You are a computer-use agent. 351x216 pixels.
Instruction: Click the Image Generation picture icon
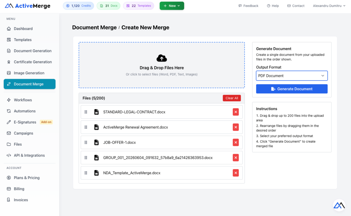pos(9,73)
